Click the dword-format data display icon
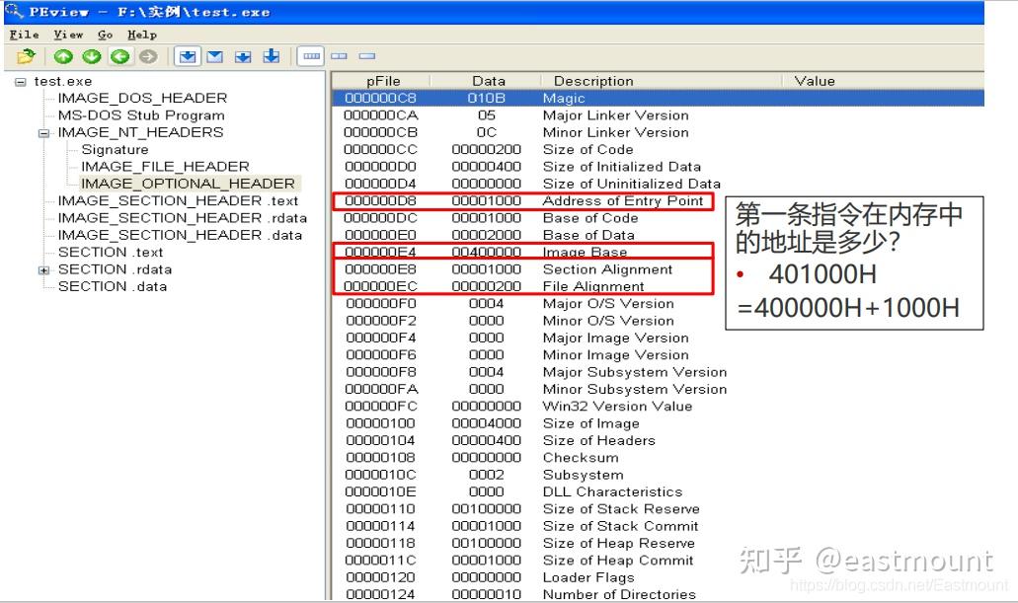 [x=365, y=55]
